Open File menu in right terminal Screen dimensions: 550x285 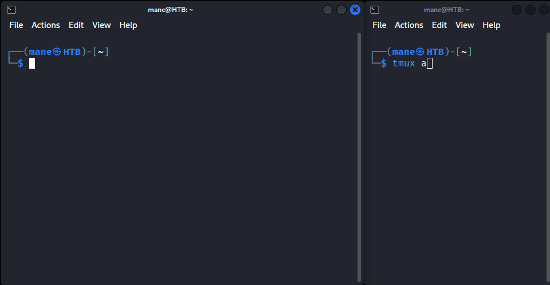[379, 25]
